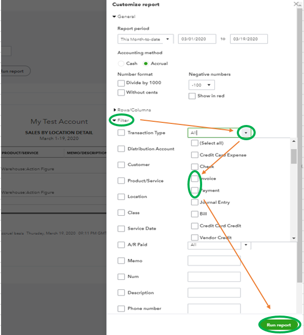Tick the Payment transaction type
Image resolution: width=304 pixels, height=335 pixels.
coord(194,190)
